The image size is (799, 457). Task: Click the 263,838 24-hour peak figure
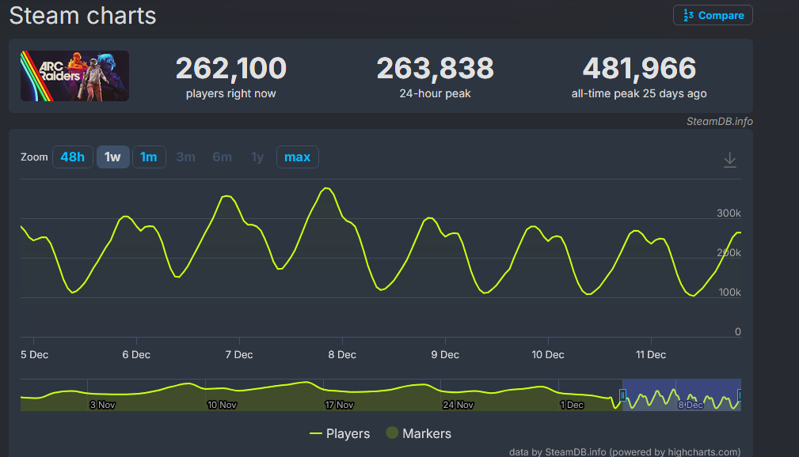(436, 68)
